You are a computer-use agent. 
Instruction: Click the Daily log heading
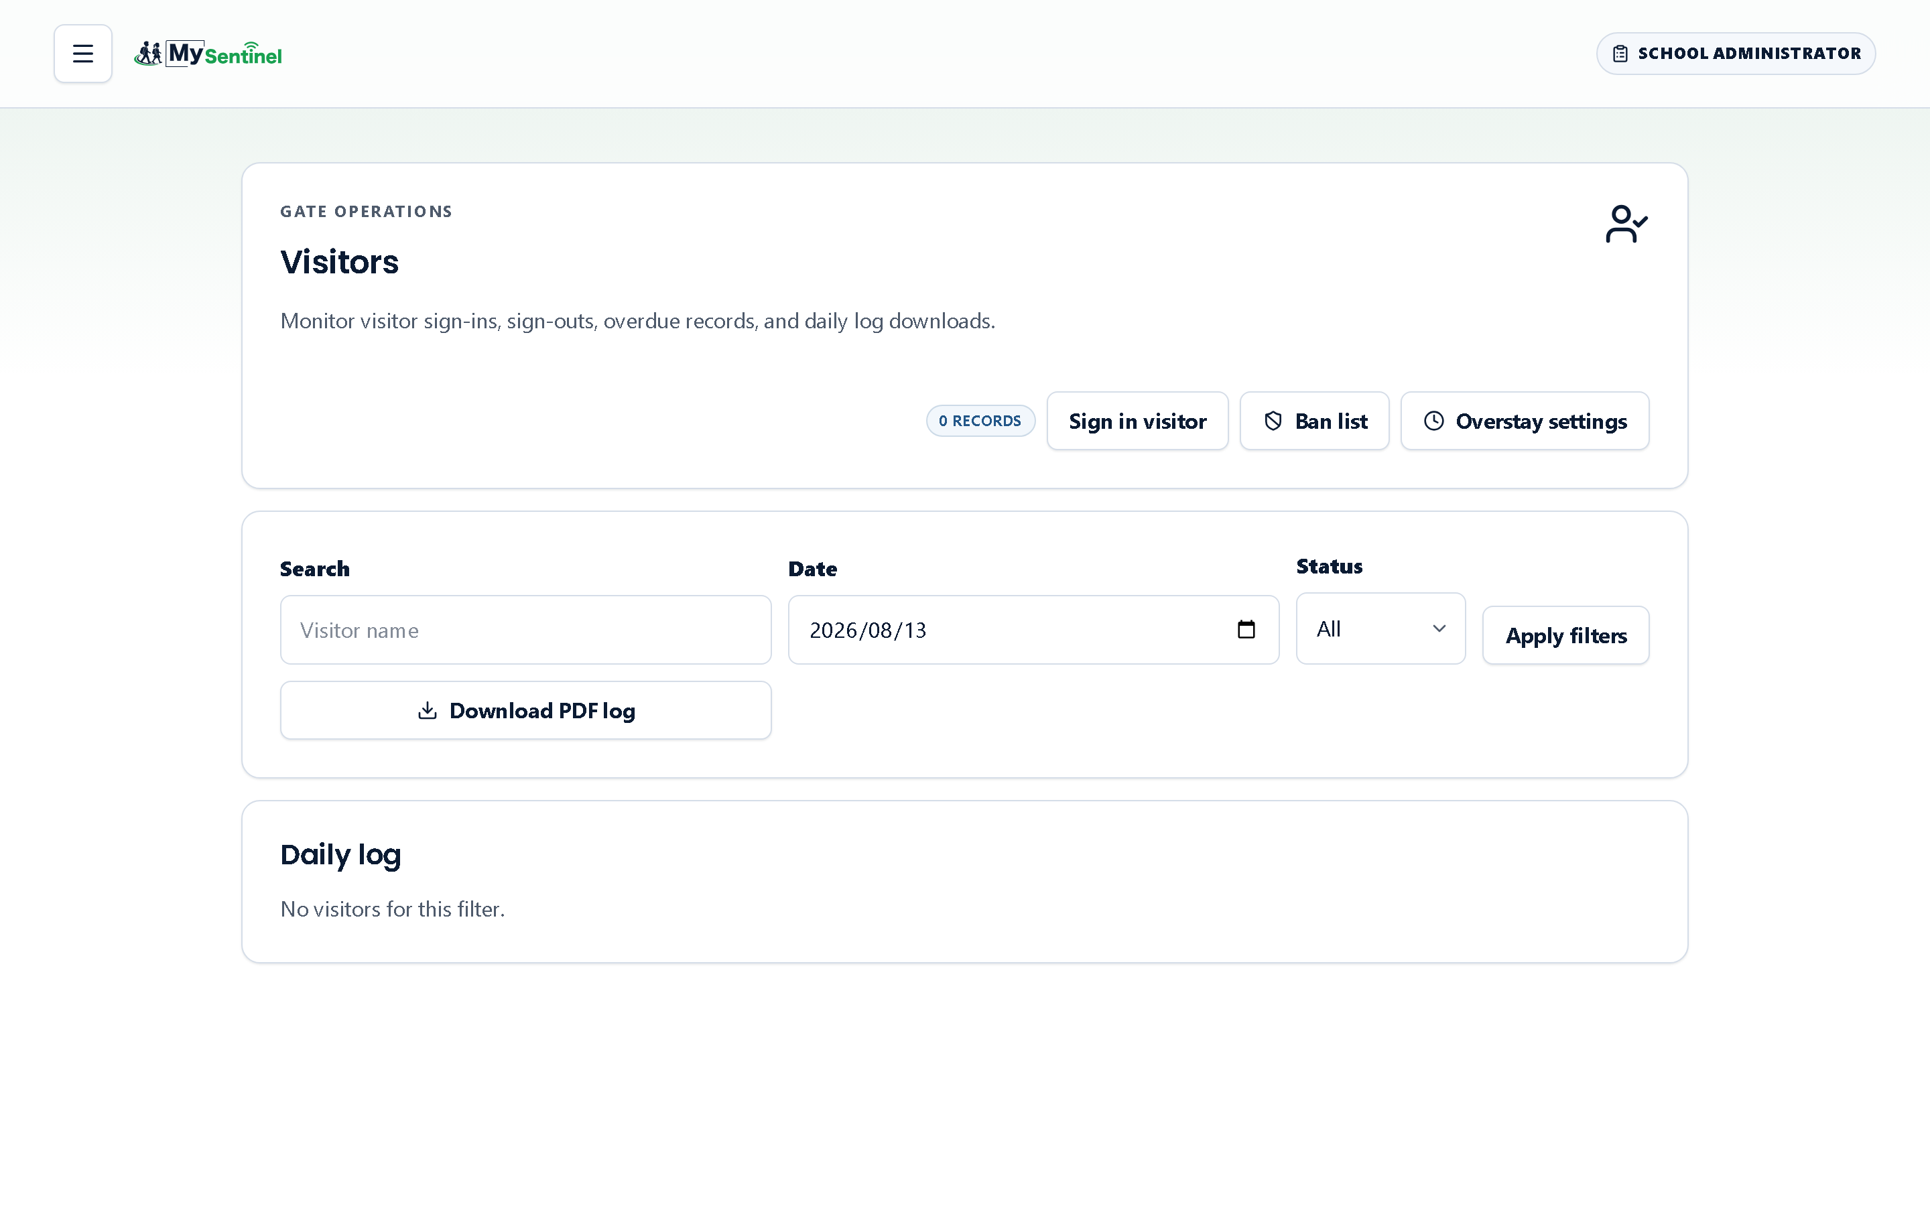pos(340,855)
